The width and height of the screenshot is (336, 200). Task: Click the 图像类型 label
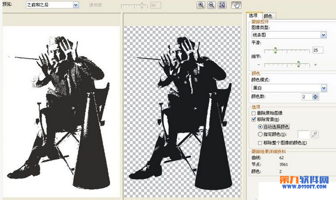point(261,28)
